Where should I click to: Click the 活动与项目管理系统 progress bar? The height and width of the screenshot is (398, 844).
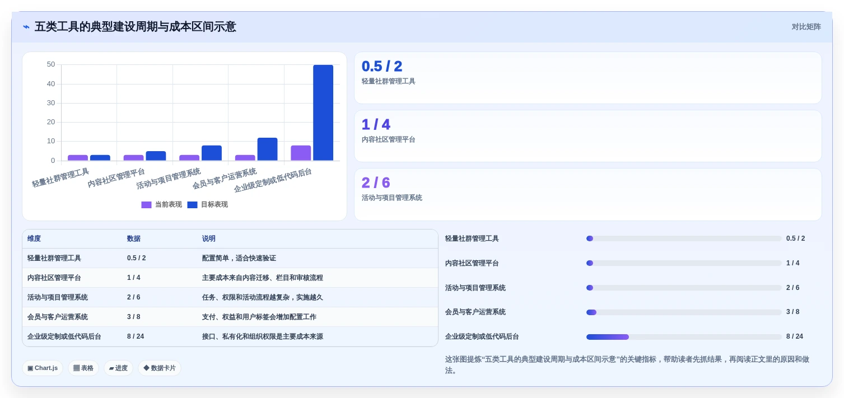click(684, 288)
